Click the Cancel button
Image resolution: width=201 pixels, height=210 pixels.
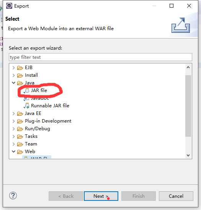point(176,196)
